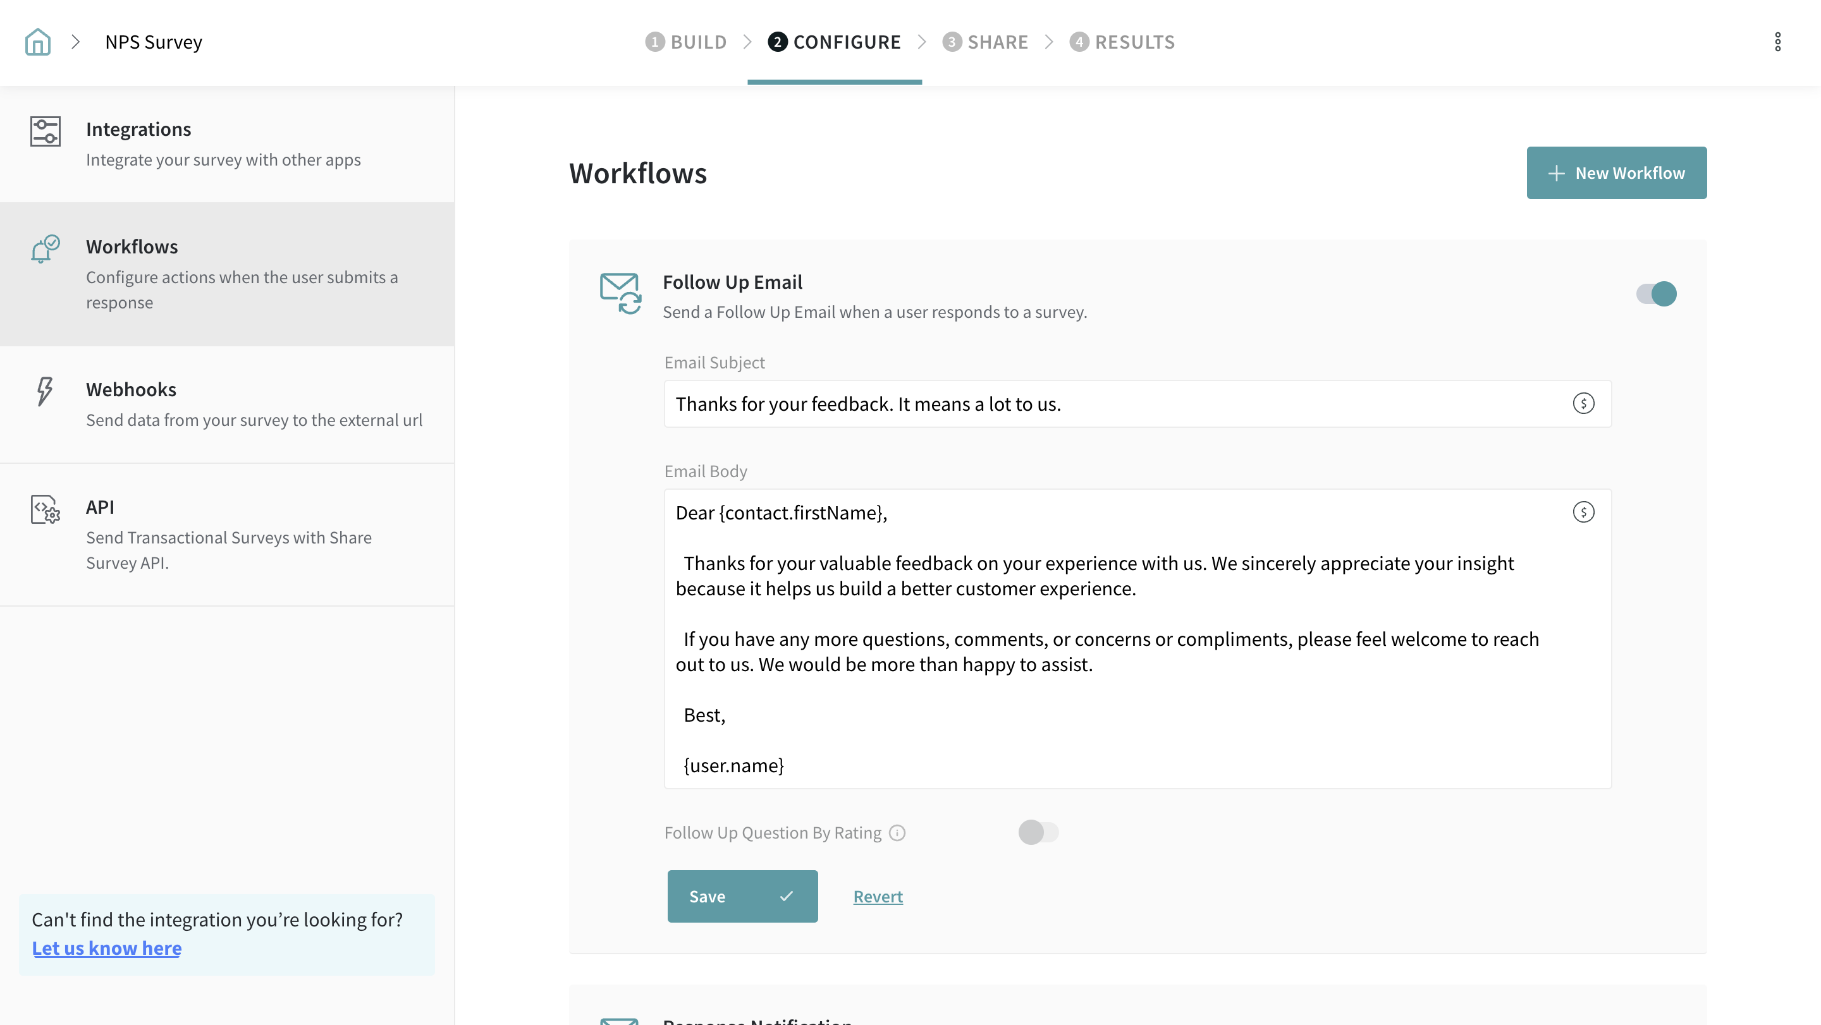Insert variable into Email Body field
1821x1025 pixels.
1583,512
